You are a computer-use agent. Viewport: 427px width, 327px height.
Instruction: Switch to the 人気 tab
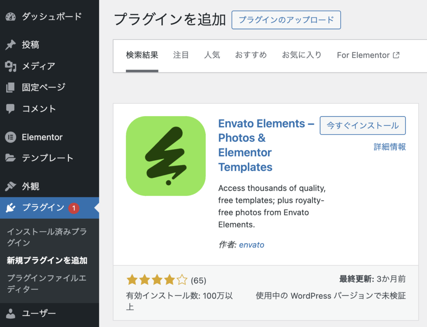point(212,55)
